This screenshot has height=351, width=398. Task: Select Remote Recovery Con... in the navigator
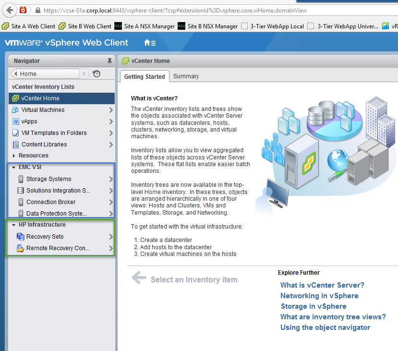tap(61, 248)
